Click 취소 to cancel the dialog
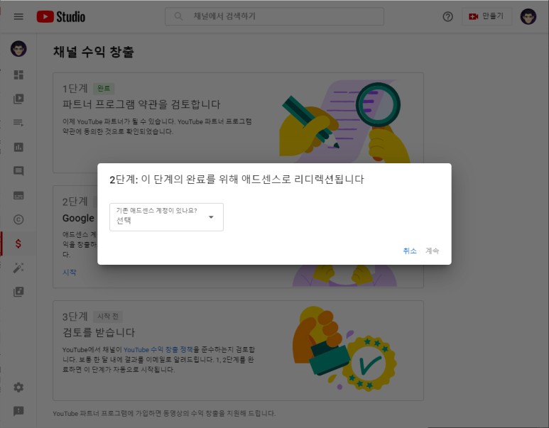This screenshot has width=549, height=428. [410, 251]
